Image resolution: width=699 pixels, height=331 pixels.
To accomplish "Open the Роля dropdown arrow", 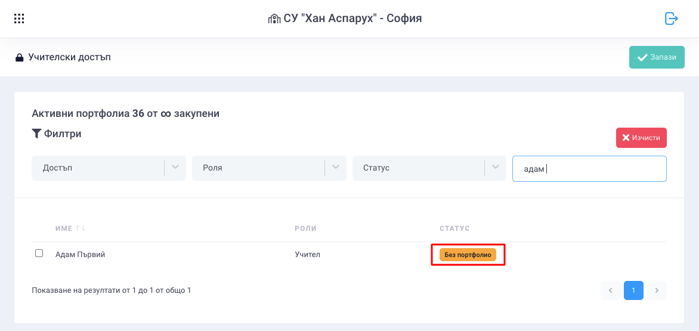I will (x=336, y=168).
